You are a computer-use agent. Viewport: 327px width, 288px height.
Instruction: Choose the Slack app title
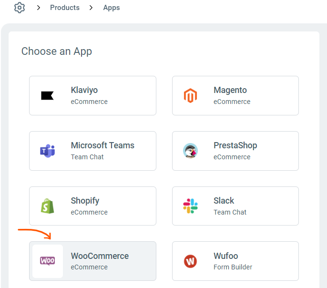point(224,201)
